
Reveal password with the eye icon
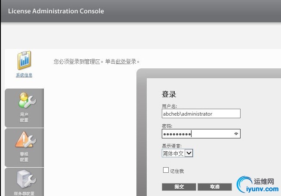coord(235,134)
